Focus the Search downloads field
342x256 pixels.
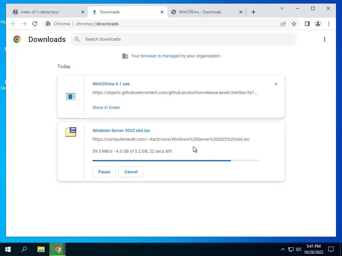point(183,39)
